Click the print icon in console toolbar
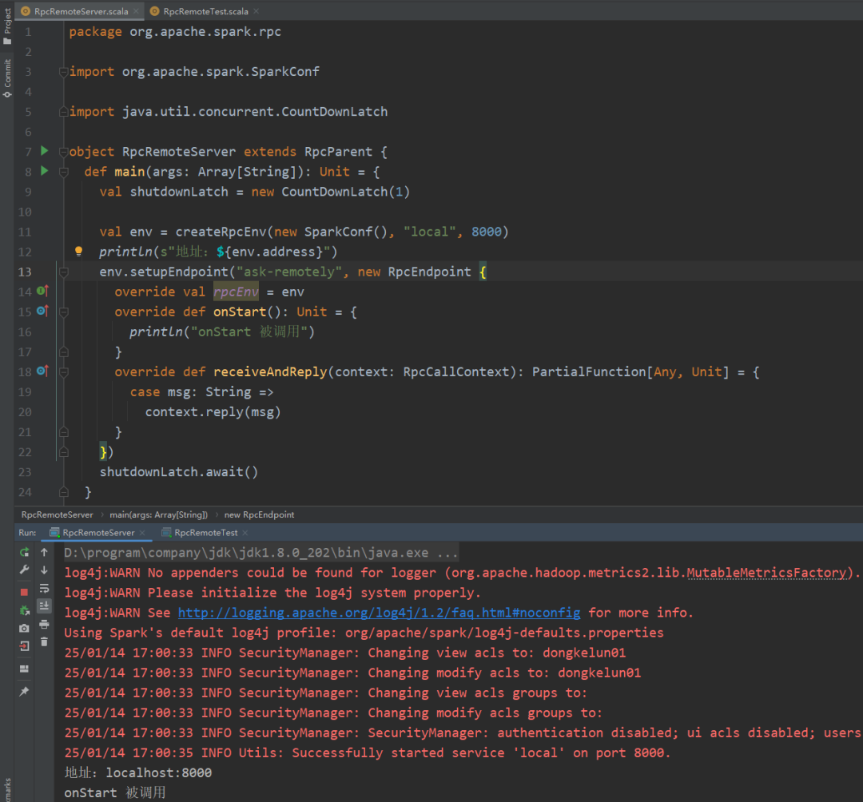This screenshot has width=863, height=802. [x=44, y=624]
